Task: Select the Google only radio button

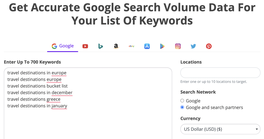Action: (x=182, y=101)
